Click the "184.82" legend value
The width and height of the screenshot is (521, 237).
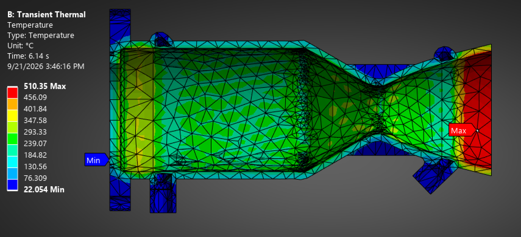coord(35,155)
